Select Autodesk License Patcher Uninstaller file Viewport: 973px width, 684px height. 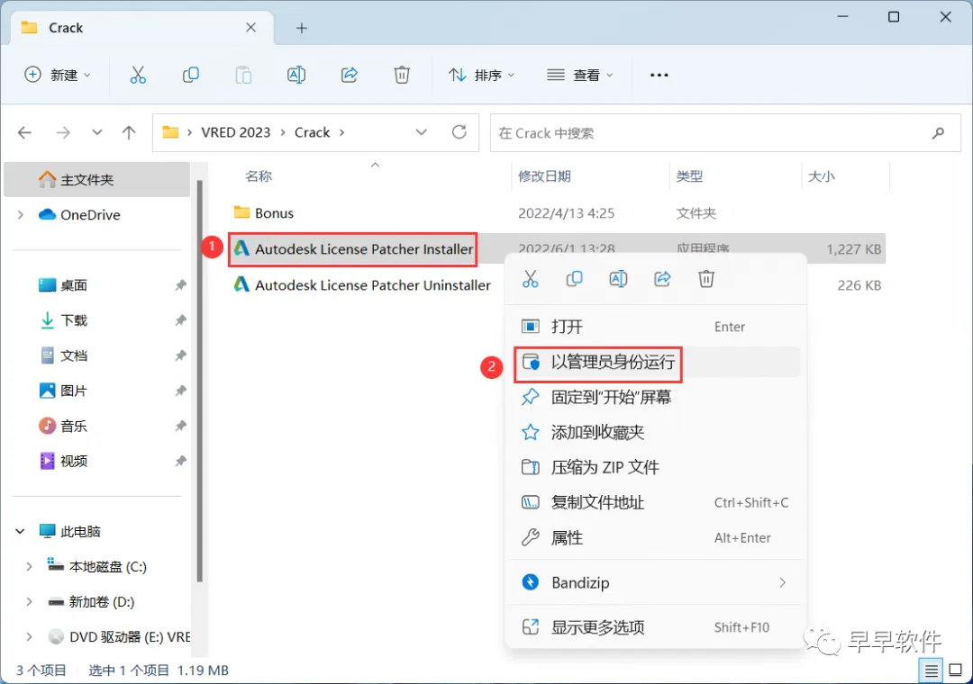click(x=362, y=285)
